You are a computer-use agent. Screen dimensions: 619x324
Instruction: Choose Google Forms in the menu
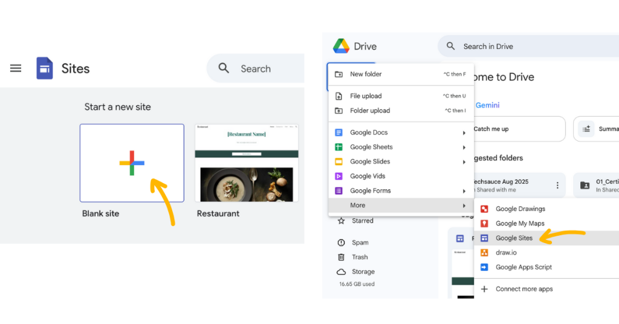click(x=401, y=190)
